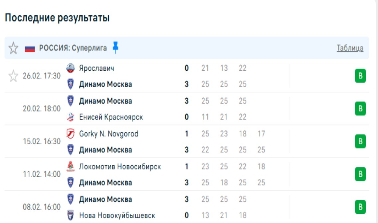Screen dimensions: 378x223
Task: Click green win badge for 26.02 match
Action: (x=360, y=76)
